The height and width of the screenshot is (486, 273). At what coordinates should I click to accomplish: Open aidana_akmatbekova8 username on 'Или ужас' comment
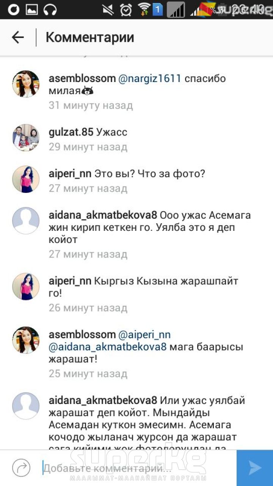click(x=103, y=401)
